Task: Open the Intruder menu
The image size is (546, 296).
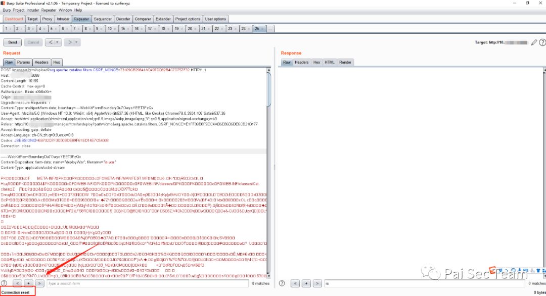Action: coord(33,10)
